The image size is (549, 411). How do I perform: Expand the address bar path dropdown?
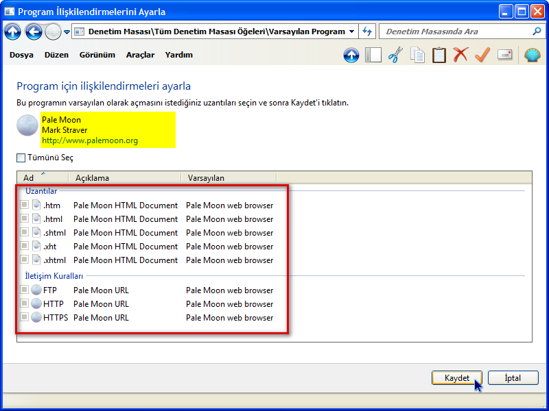pyautogui.click(x=351, y=32)
